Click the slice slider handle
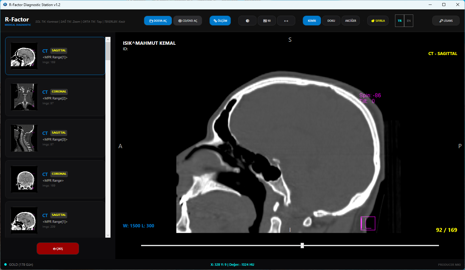The width and height of the screenshot is (465, 270). [x=302, y=246]
